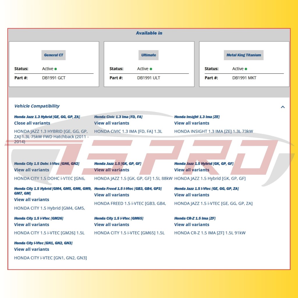Image resolution: width=298 pixels, height=298 pixels.
Task: Expand variants under Honda City 1.5 Dohc I-Vtec
Action: 31,170
